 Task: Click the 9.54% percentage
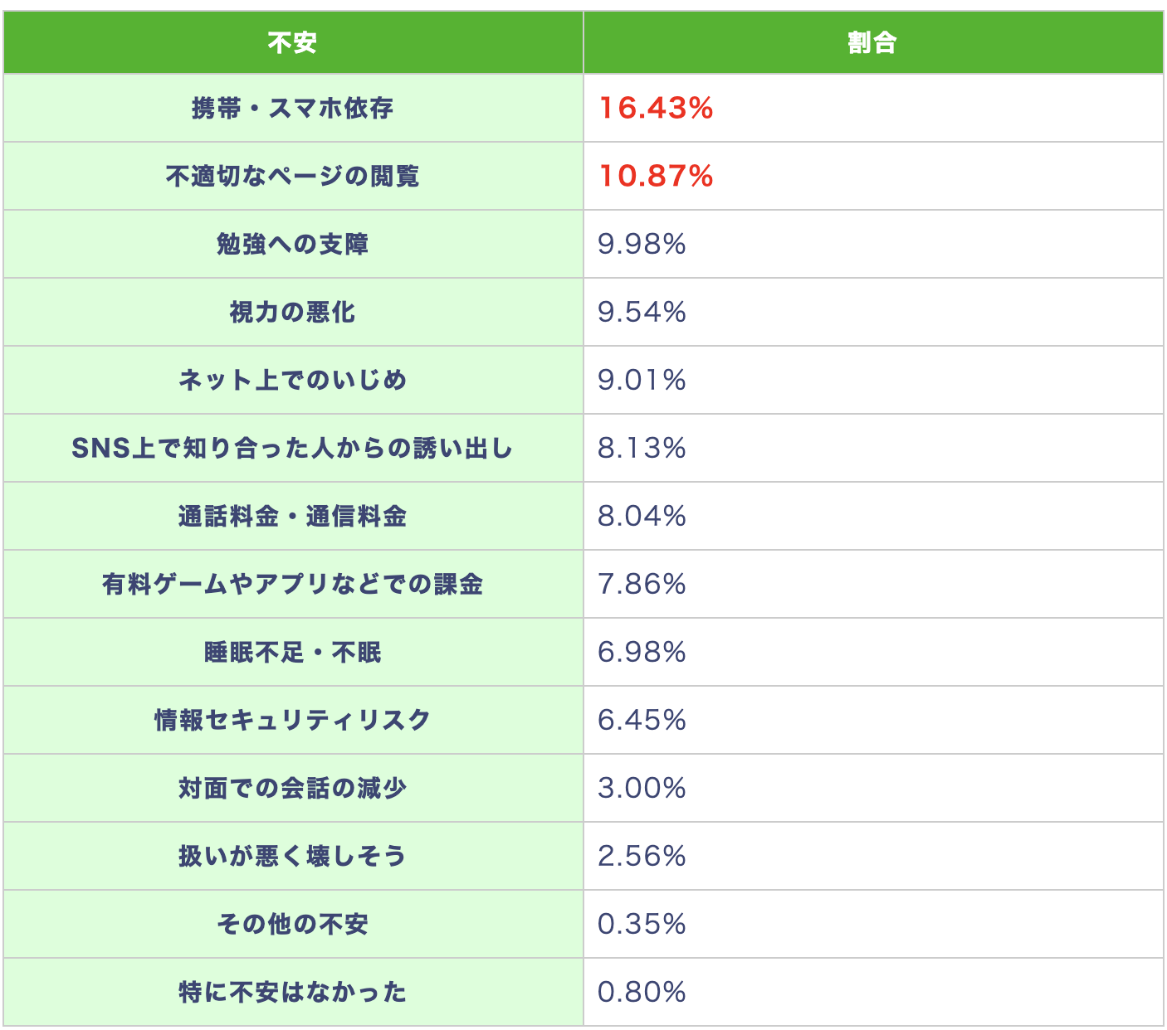pyautogui.click(x=642, y=313)
